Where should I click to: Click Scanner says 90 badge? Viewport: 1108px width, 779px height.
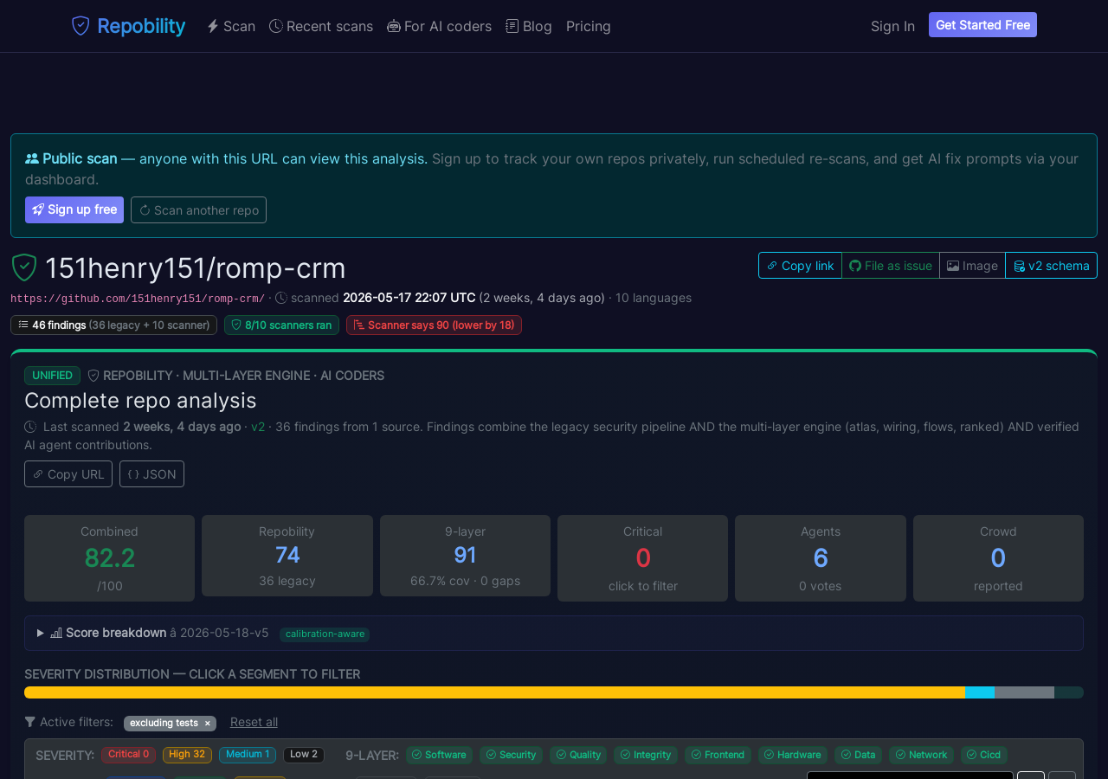[x=434, y=325]
